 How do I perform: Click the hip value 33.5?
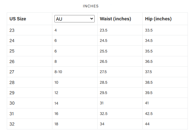149,30
